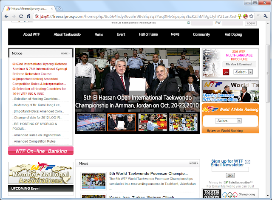Click the scrollbar down arrow
272x200 pixels.
(x=268, y=196)
